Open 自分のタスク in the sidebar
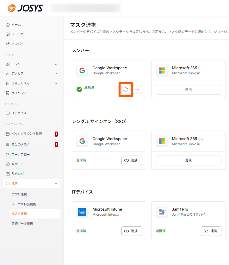This screenshot has height=265, width=229. pos(21,145)
